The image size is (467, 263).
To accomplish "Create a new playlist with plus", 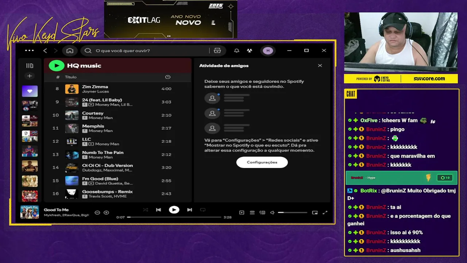I will [30, 76].
